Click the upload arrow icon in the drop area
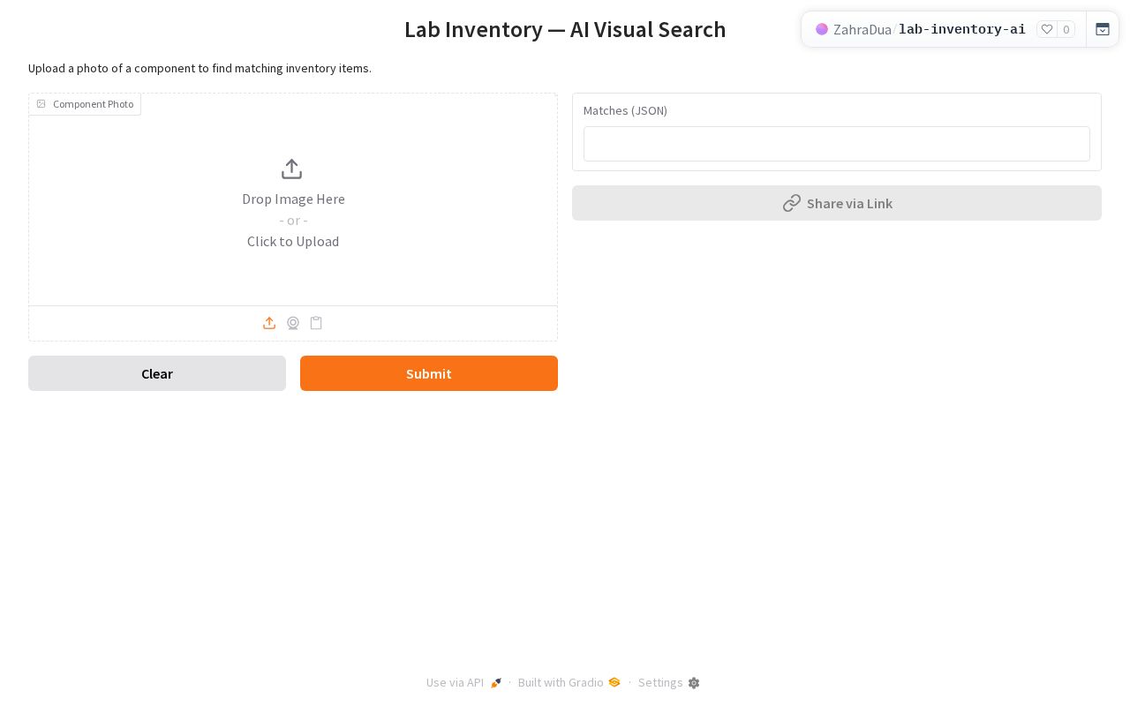Viewport: 1130px width, 706px height. click(x=292, y=169)
